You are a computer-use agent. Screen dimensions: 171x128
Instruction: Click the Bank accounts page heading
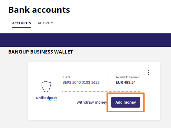point(39,10)
